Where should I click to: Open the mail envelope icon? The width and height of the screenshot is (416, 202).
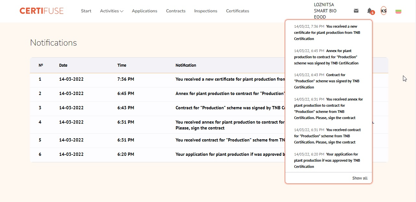[356, 11]
